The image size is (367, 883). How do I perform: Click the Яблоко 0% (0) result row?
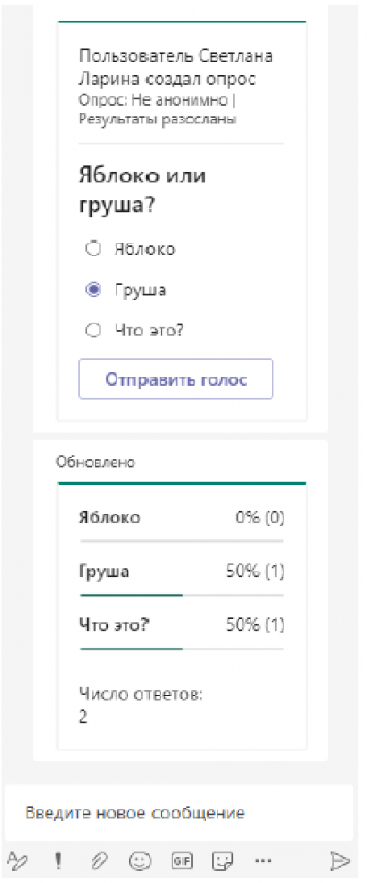point(182,517)
